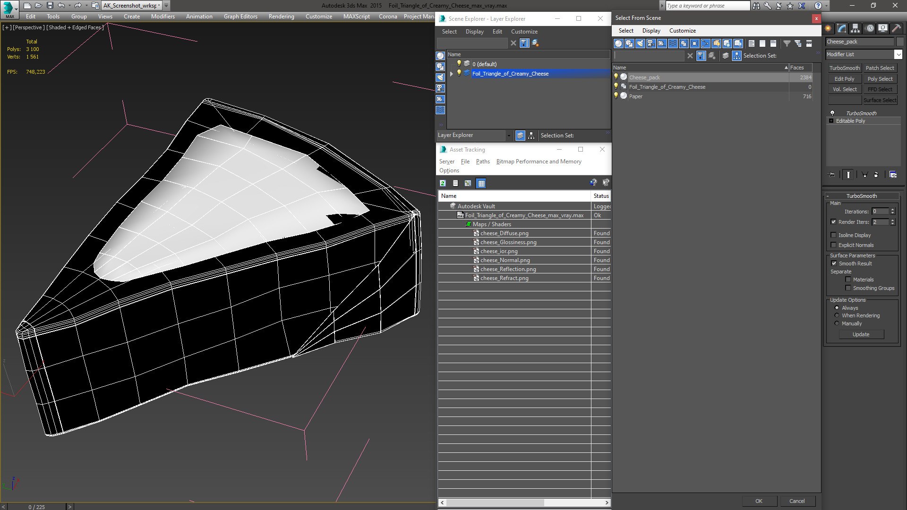Screen dimensions: 907x510
Task: Open Paths menu in Asset Tracking
Action: 482,161
